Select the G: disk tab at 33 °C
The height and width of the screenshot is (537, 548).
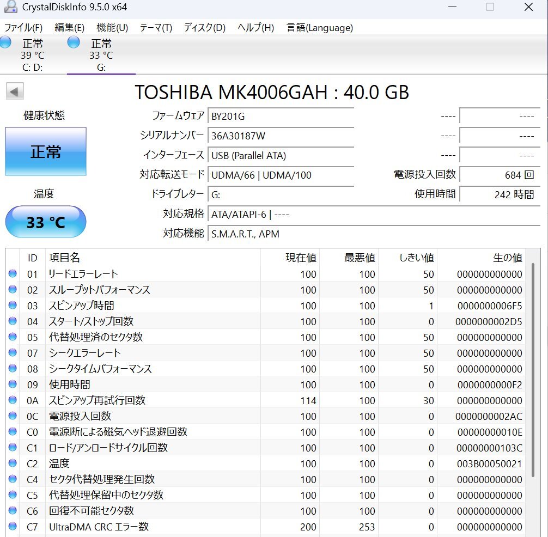coord(101,54)
